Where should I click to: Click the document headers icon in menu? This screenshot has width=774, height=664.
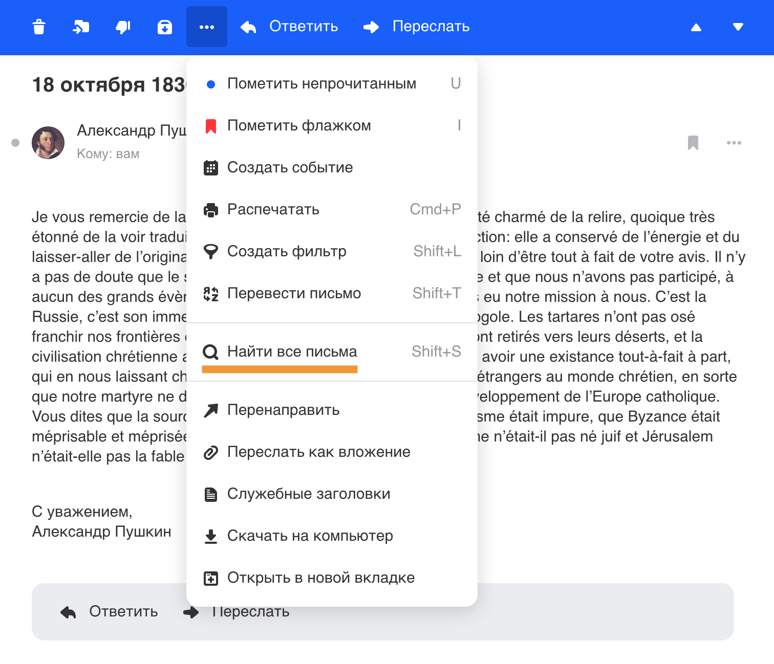pos(210,494)
